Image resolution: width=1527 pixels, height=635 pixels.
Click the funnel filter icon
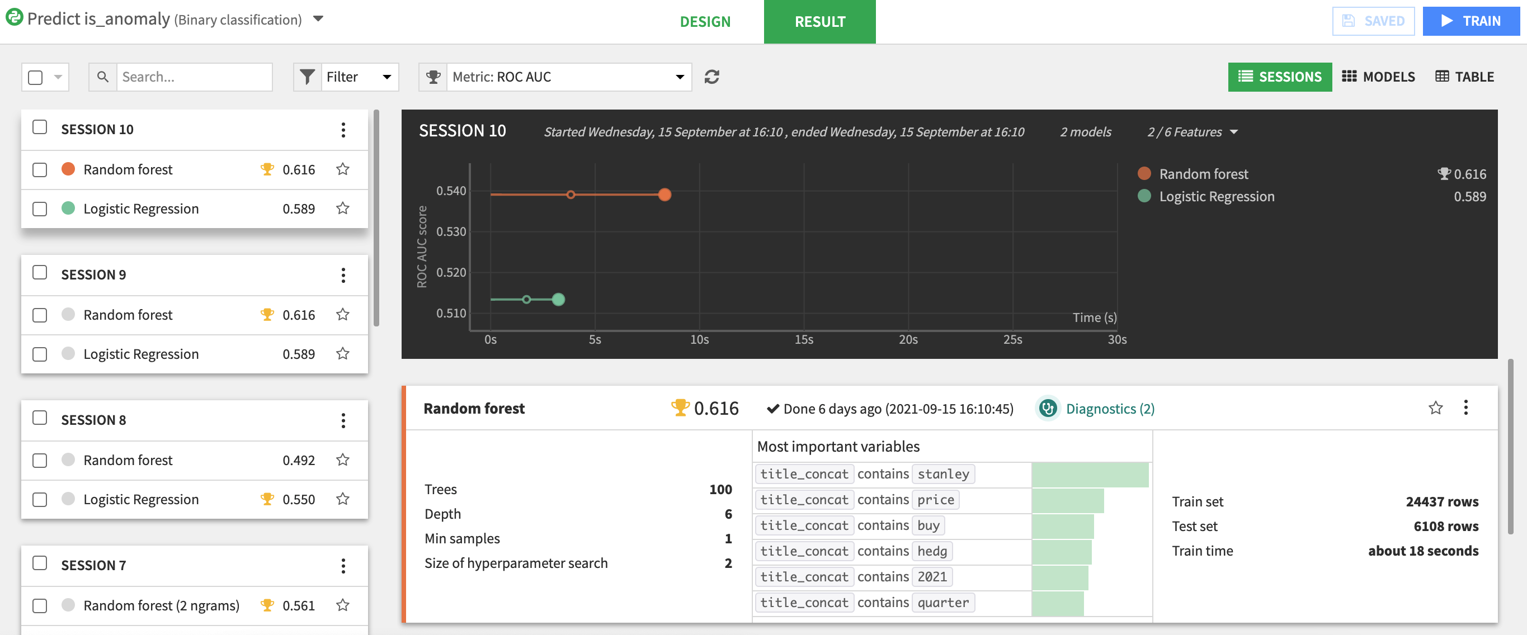[307, 77]
